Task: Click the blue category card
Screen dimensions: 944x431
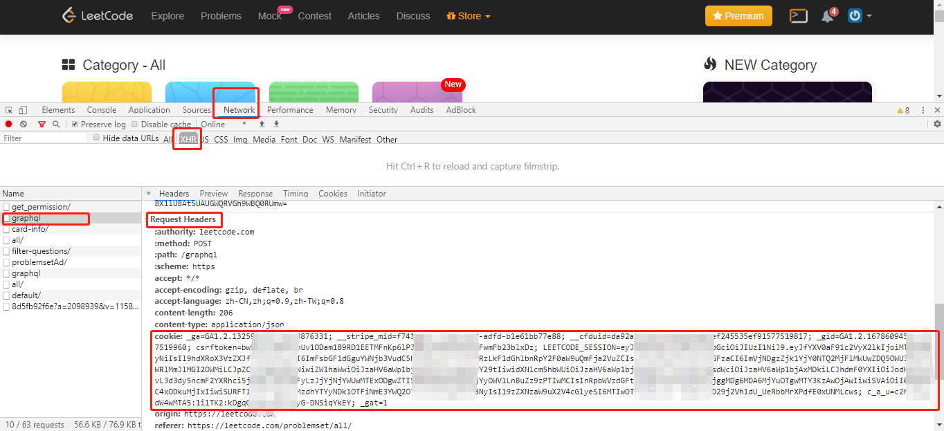Action: click(210, 91)
